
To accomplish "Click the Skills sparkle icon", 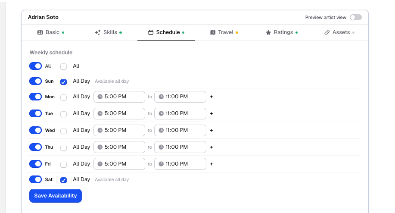I will [98, 32].
